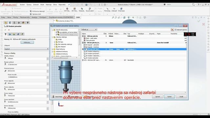The width and height of the screenshot is (210, 118).
Task: Select the display manager sphere tab icon
Action: [23, 23]
